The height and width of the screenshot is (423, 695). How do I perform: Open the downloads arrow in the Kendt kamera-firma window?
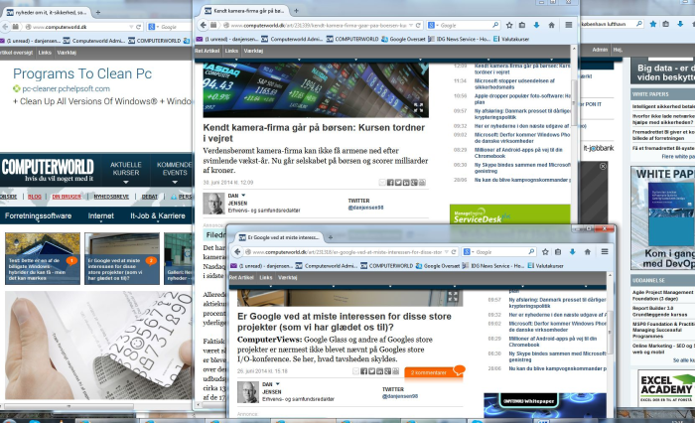pos(536,25)
